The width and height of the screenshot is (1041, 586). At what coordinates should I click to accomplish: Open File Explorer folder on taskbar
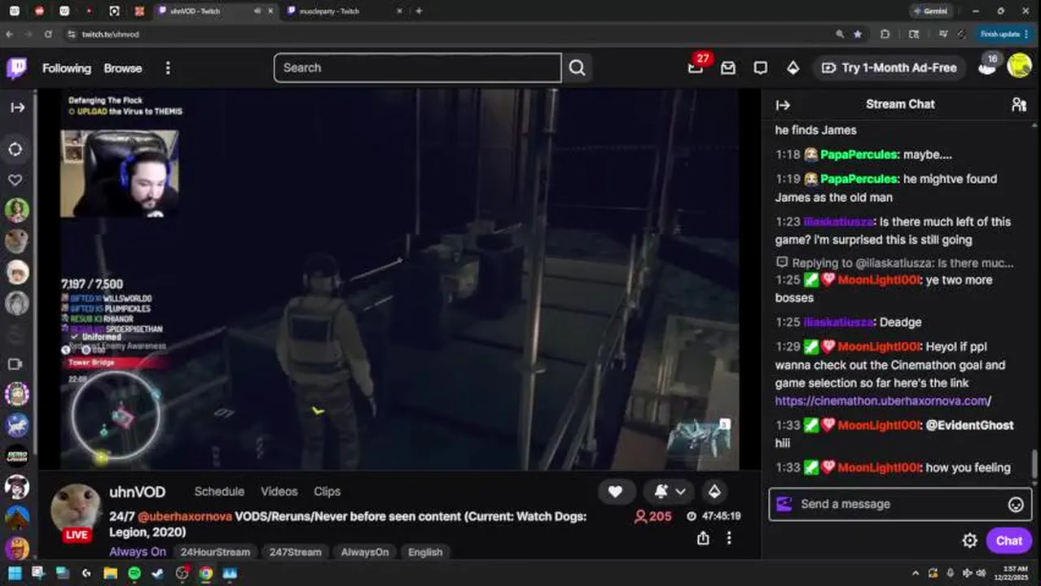click(110, 573)
